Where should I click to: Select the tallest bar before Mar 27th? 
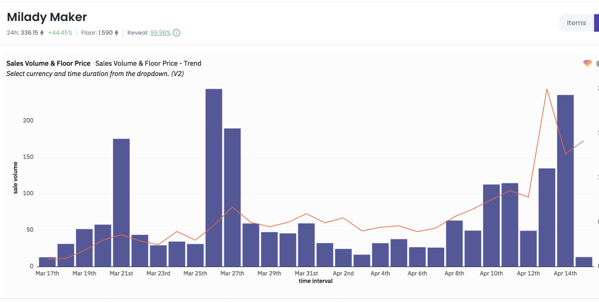(x=214, y=178)
